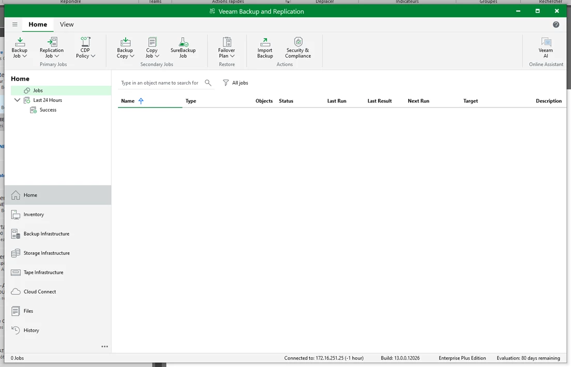Open Security & Compliance analyzer
This screenshot has width=571, height=367.
pos(298,48)
